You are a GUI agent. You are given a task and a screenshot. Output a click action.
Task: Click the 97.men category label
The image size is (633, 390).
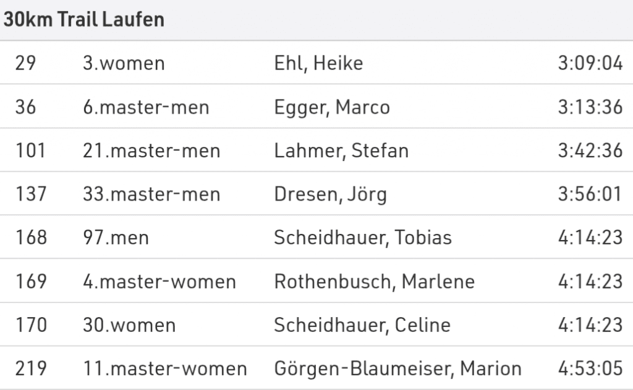click(x=116, y=238)
